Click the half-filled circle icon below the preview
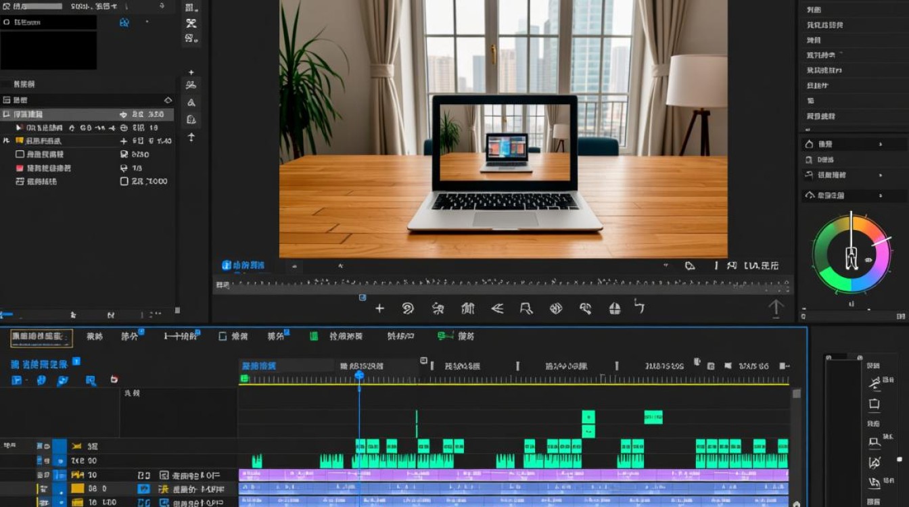909x507 pixels. [x=615, y=308]
